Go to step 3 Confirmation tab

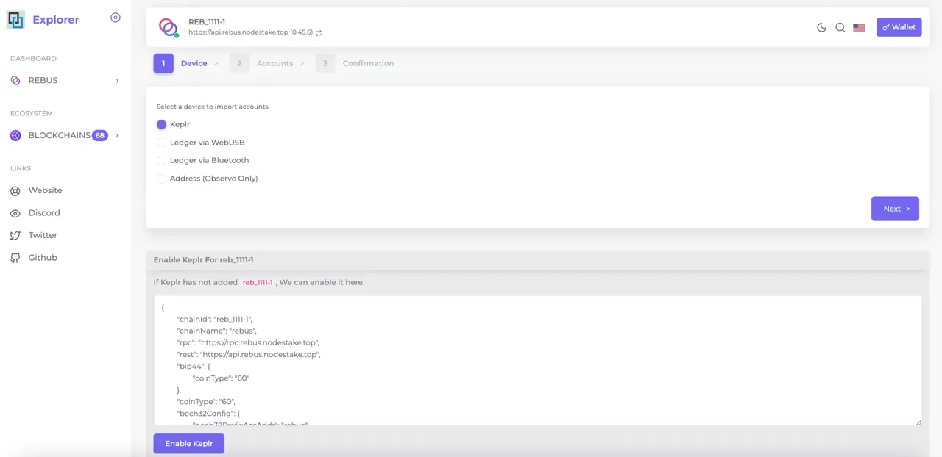355,63
